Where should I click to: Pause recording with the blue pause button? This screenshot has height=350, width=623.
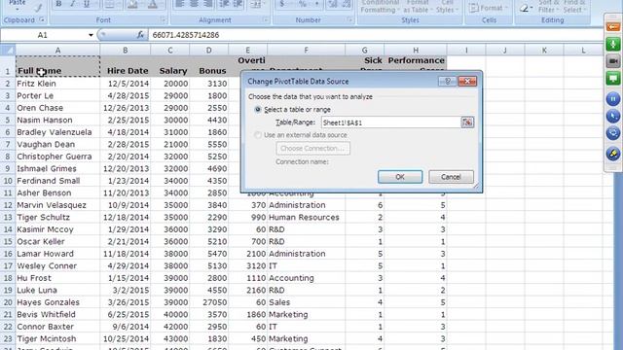[613, 99]
